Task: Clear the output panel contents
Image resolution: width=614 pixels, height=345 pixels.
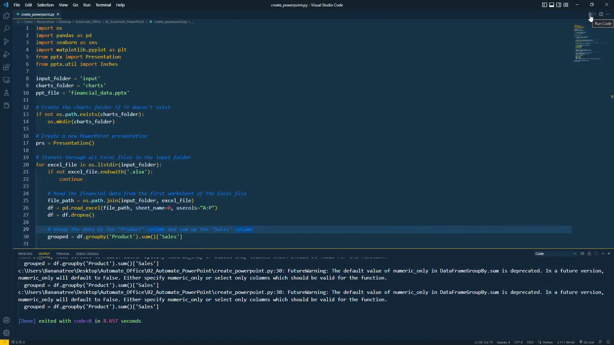Action: [x=582, y=254]
